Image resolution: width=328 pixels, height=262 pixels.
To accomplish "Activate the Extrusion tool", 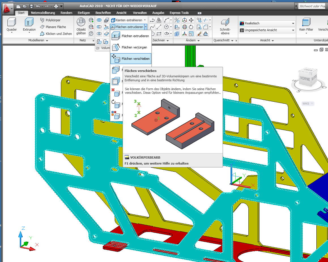I will click(29, 25).
